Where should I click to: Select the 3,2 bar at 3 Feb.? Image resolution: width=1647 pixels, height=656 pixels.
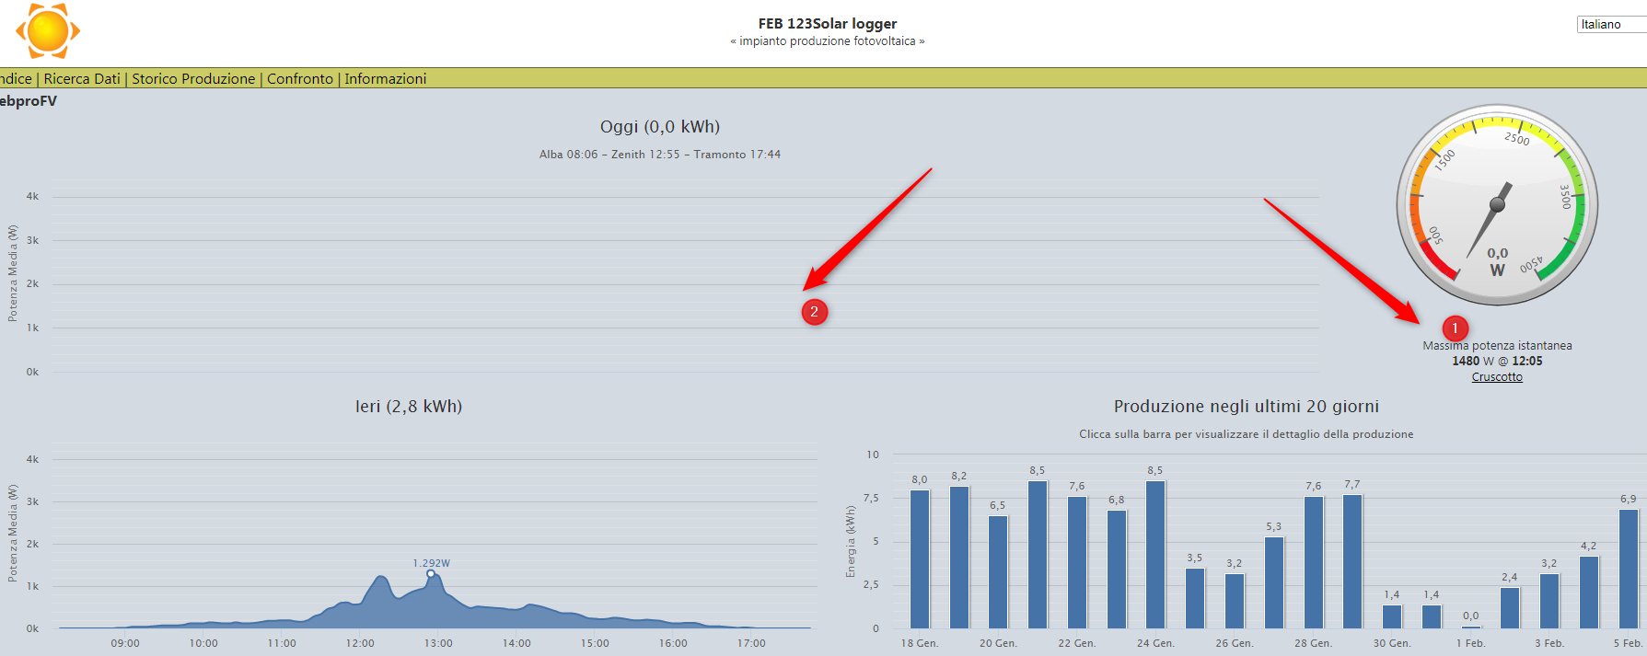point(1549,601)
